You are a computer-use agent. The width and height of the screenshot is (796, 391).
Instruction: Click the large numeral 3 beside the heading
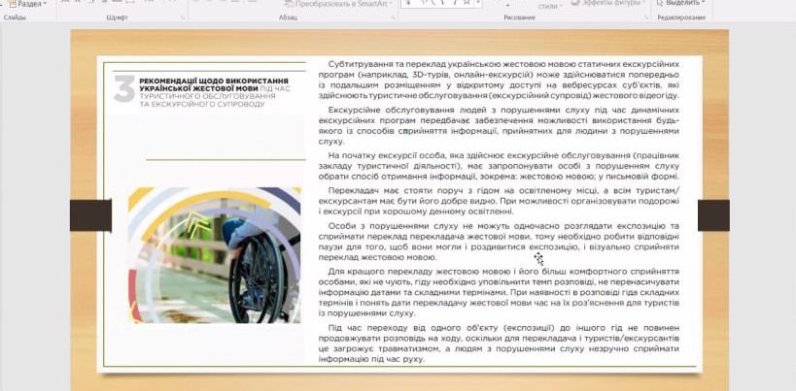(x=124, y=89)
